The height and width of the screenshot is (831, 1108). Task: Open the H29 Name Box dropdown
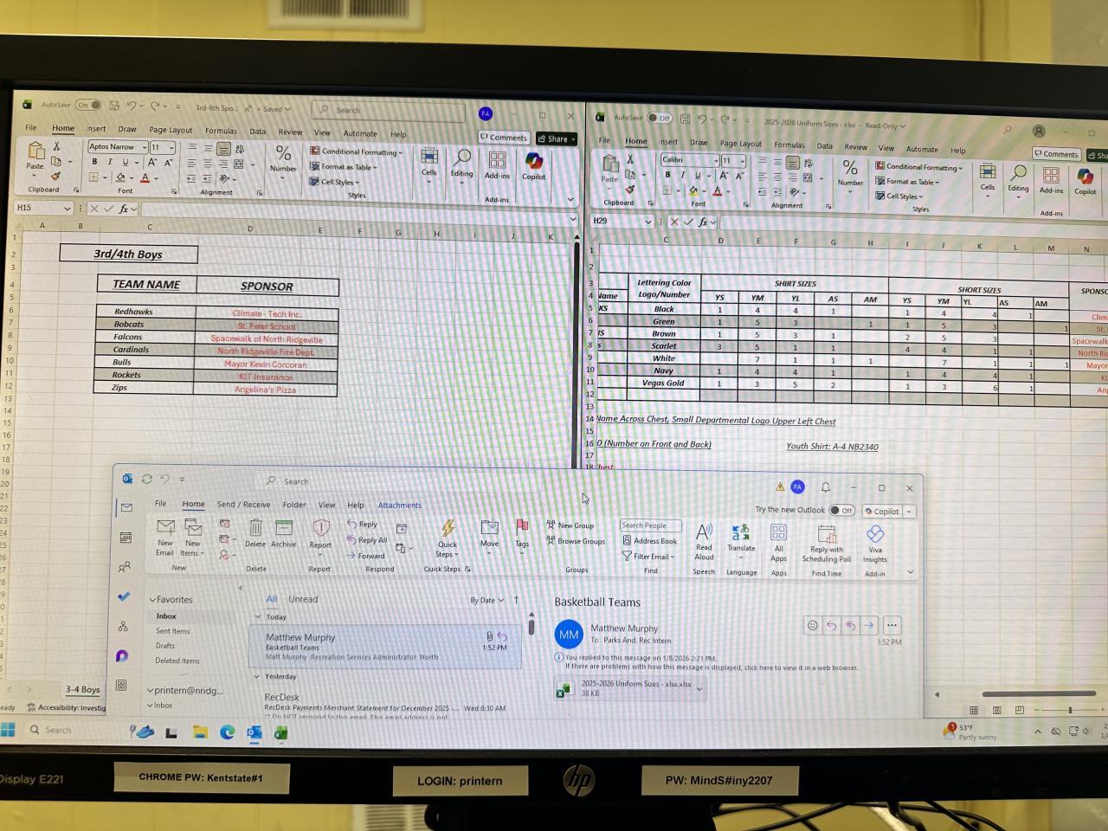point(647,222)
